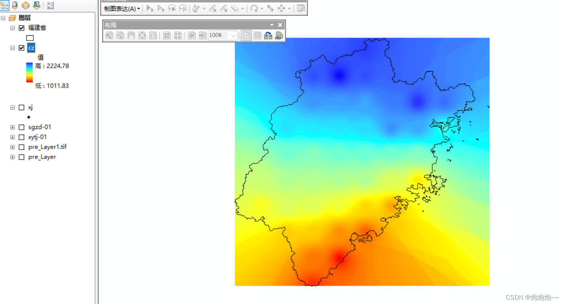This screenshot has height=304, width=565.
Task: Select the first ruler-pencil editing tool
Action: 213,8
